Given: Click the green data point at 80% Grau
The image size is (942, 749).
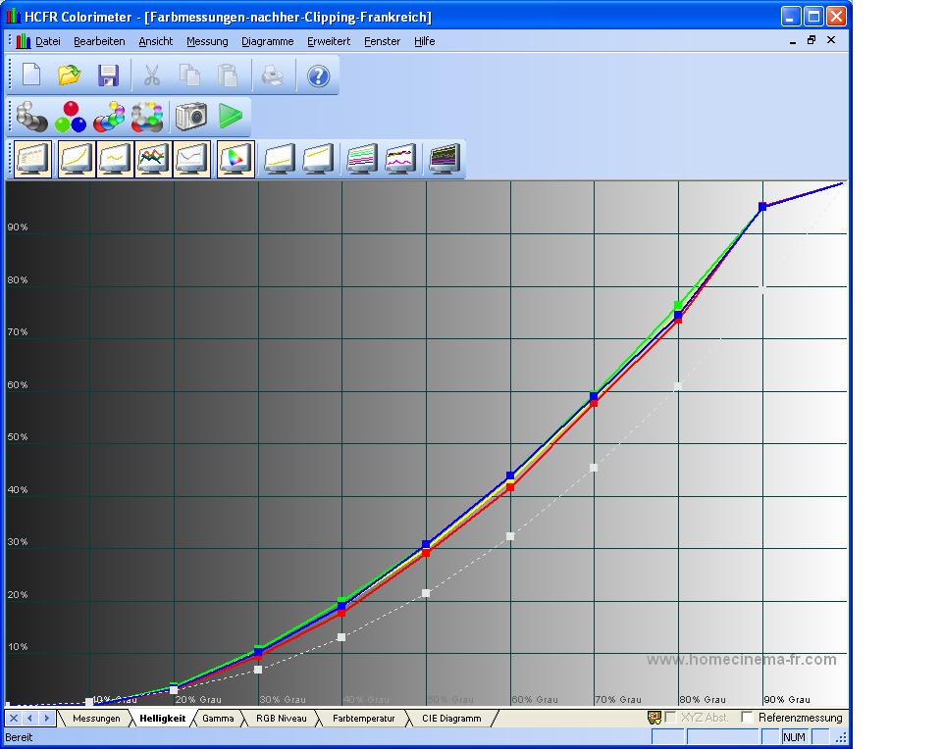Looking at the screenshot, I should click(x=678, y=306).
